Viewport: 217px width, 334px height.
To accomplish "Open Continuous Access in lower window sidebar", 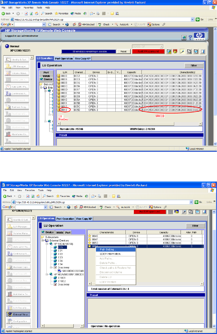I will point(18,254).
